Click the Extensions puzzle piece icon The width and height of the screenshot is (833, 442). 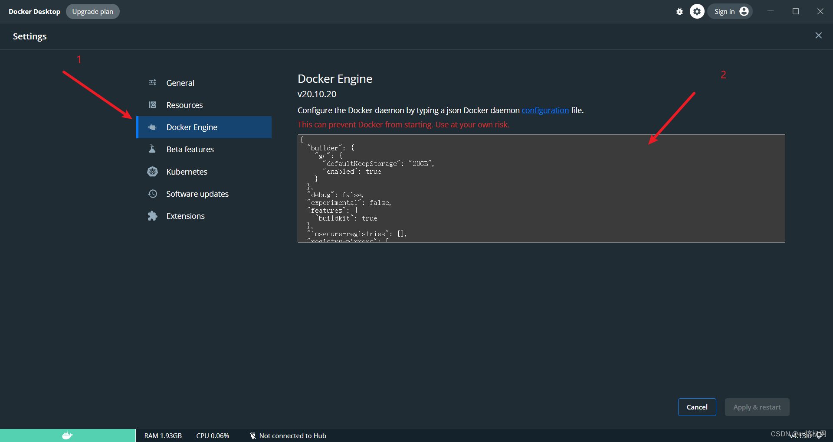coord(153,216)
